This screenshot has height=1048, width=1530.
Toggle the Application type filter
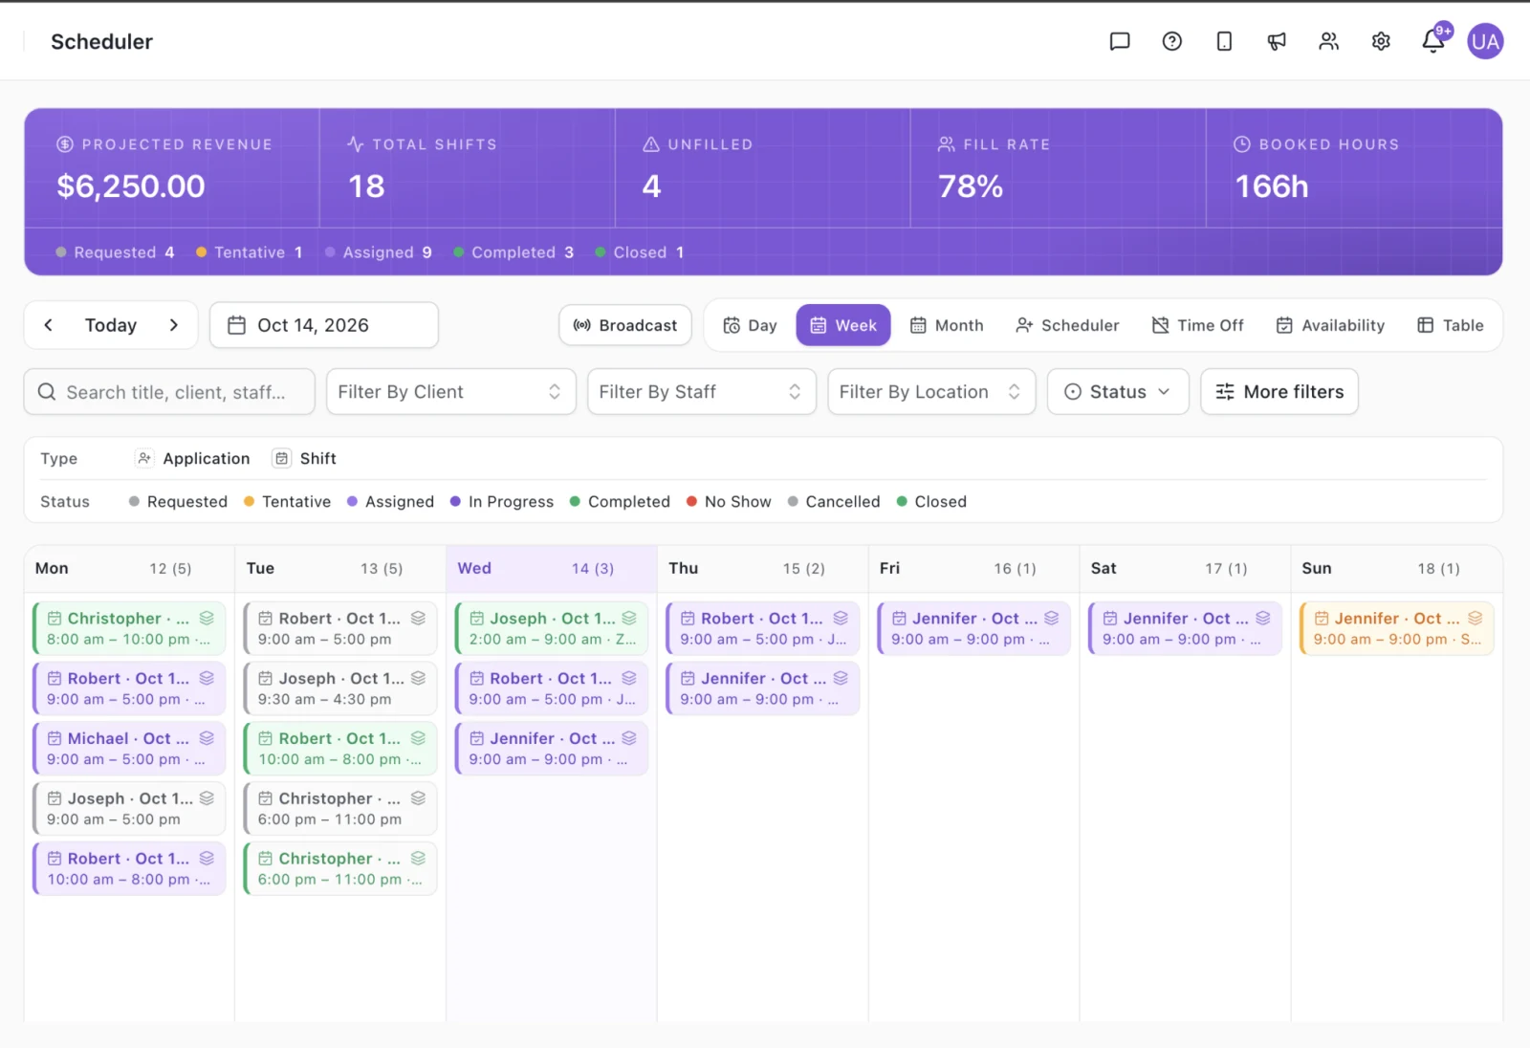(x=193, y=459)
